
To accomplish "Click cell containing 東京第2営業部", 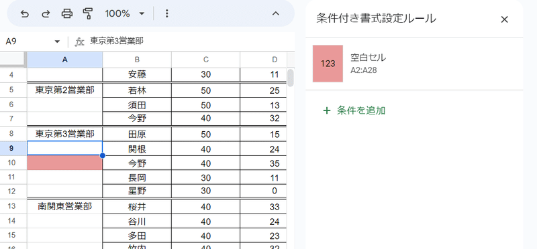I will 64,90.
